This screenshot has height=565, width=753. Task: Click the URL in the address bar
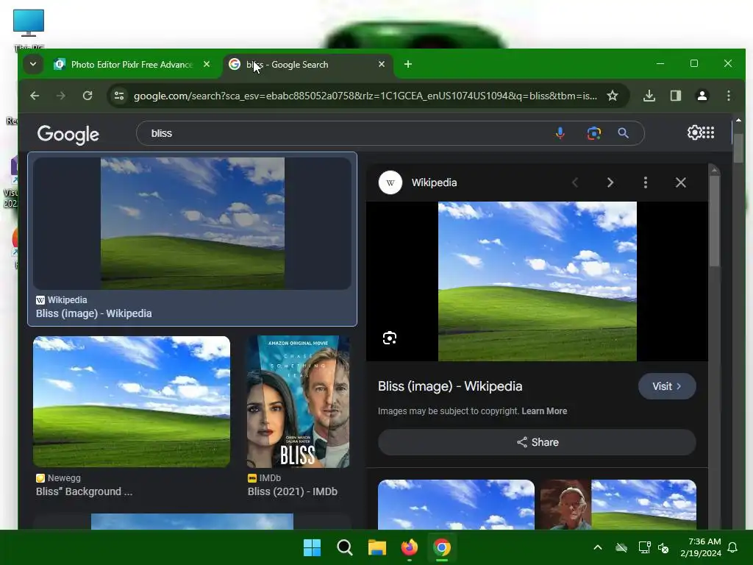tap(365, 96)
